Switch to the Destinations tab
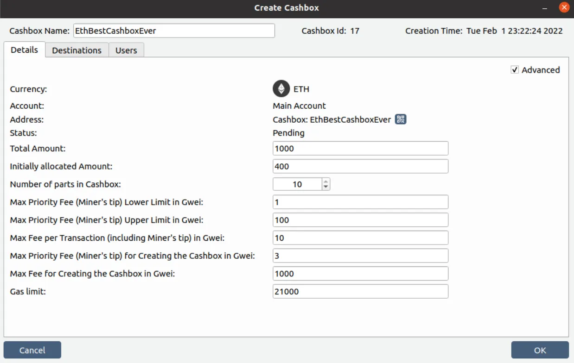Image resolution: width=574 pixels, height=363 pixels. click(x=77, y=50)
